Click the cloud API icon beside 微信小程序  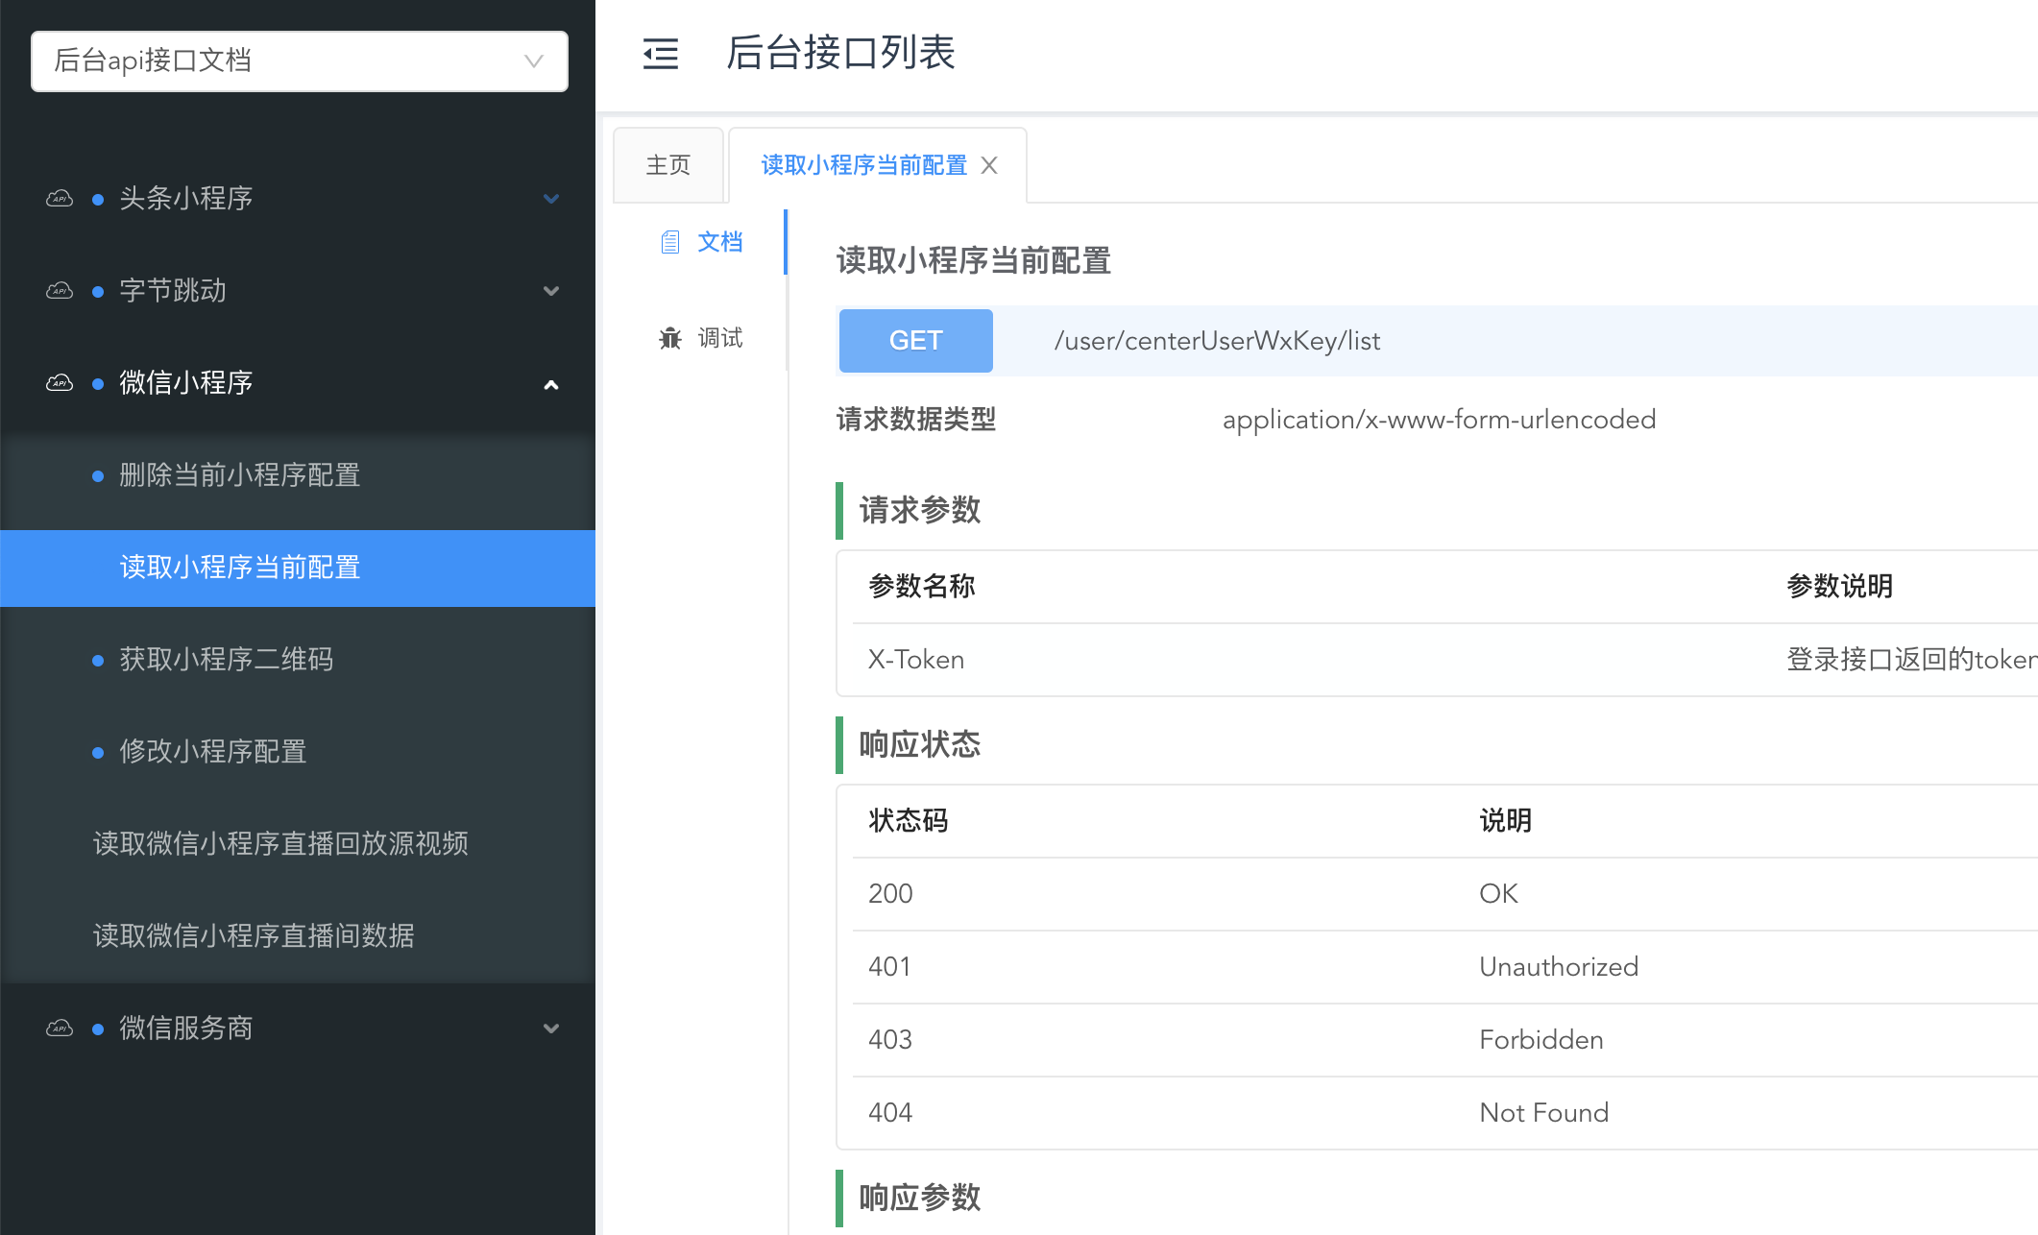(60, 383)
